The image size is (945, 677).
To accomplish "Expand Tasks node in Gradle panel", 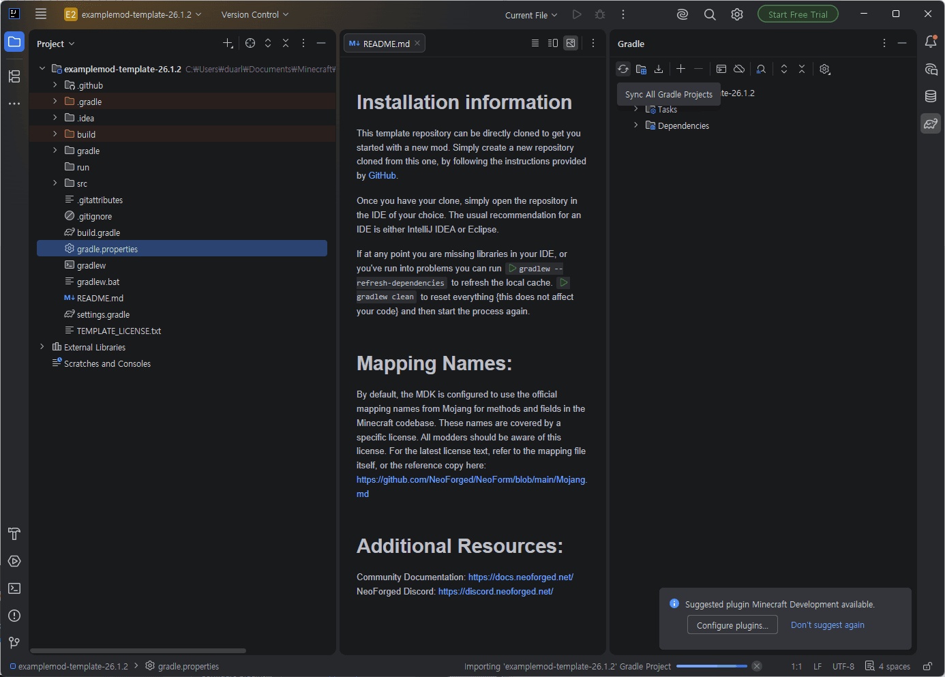I will 636,109.
